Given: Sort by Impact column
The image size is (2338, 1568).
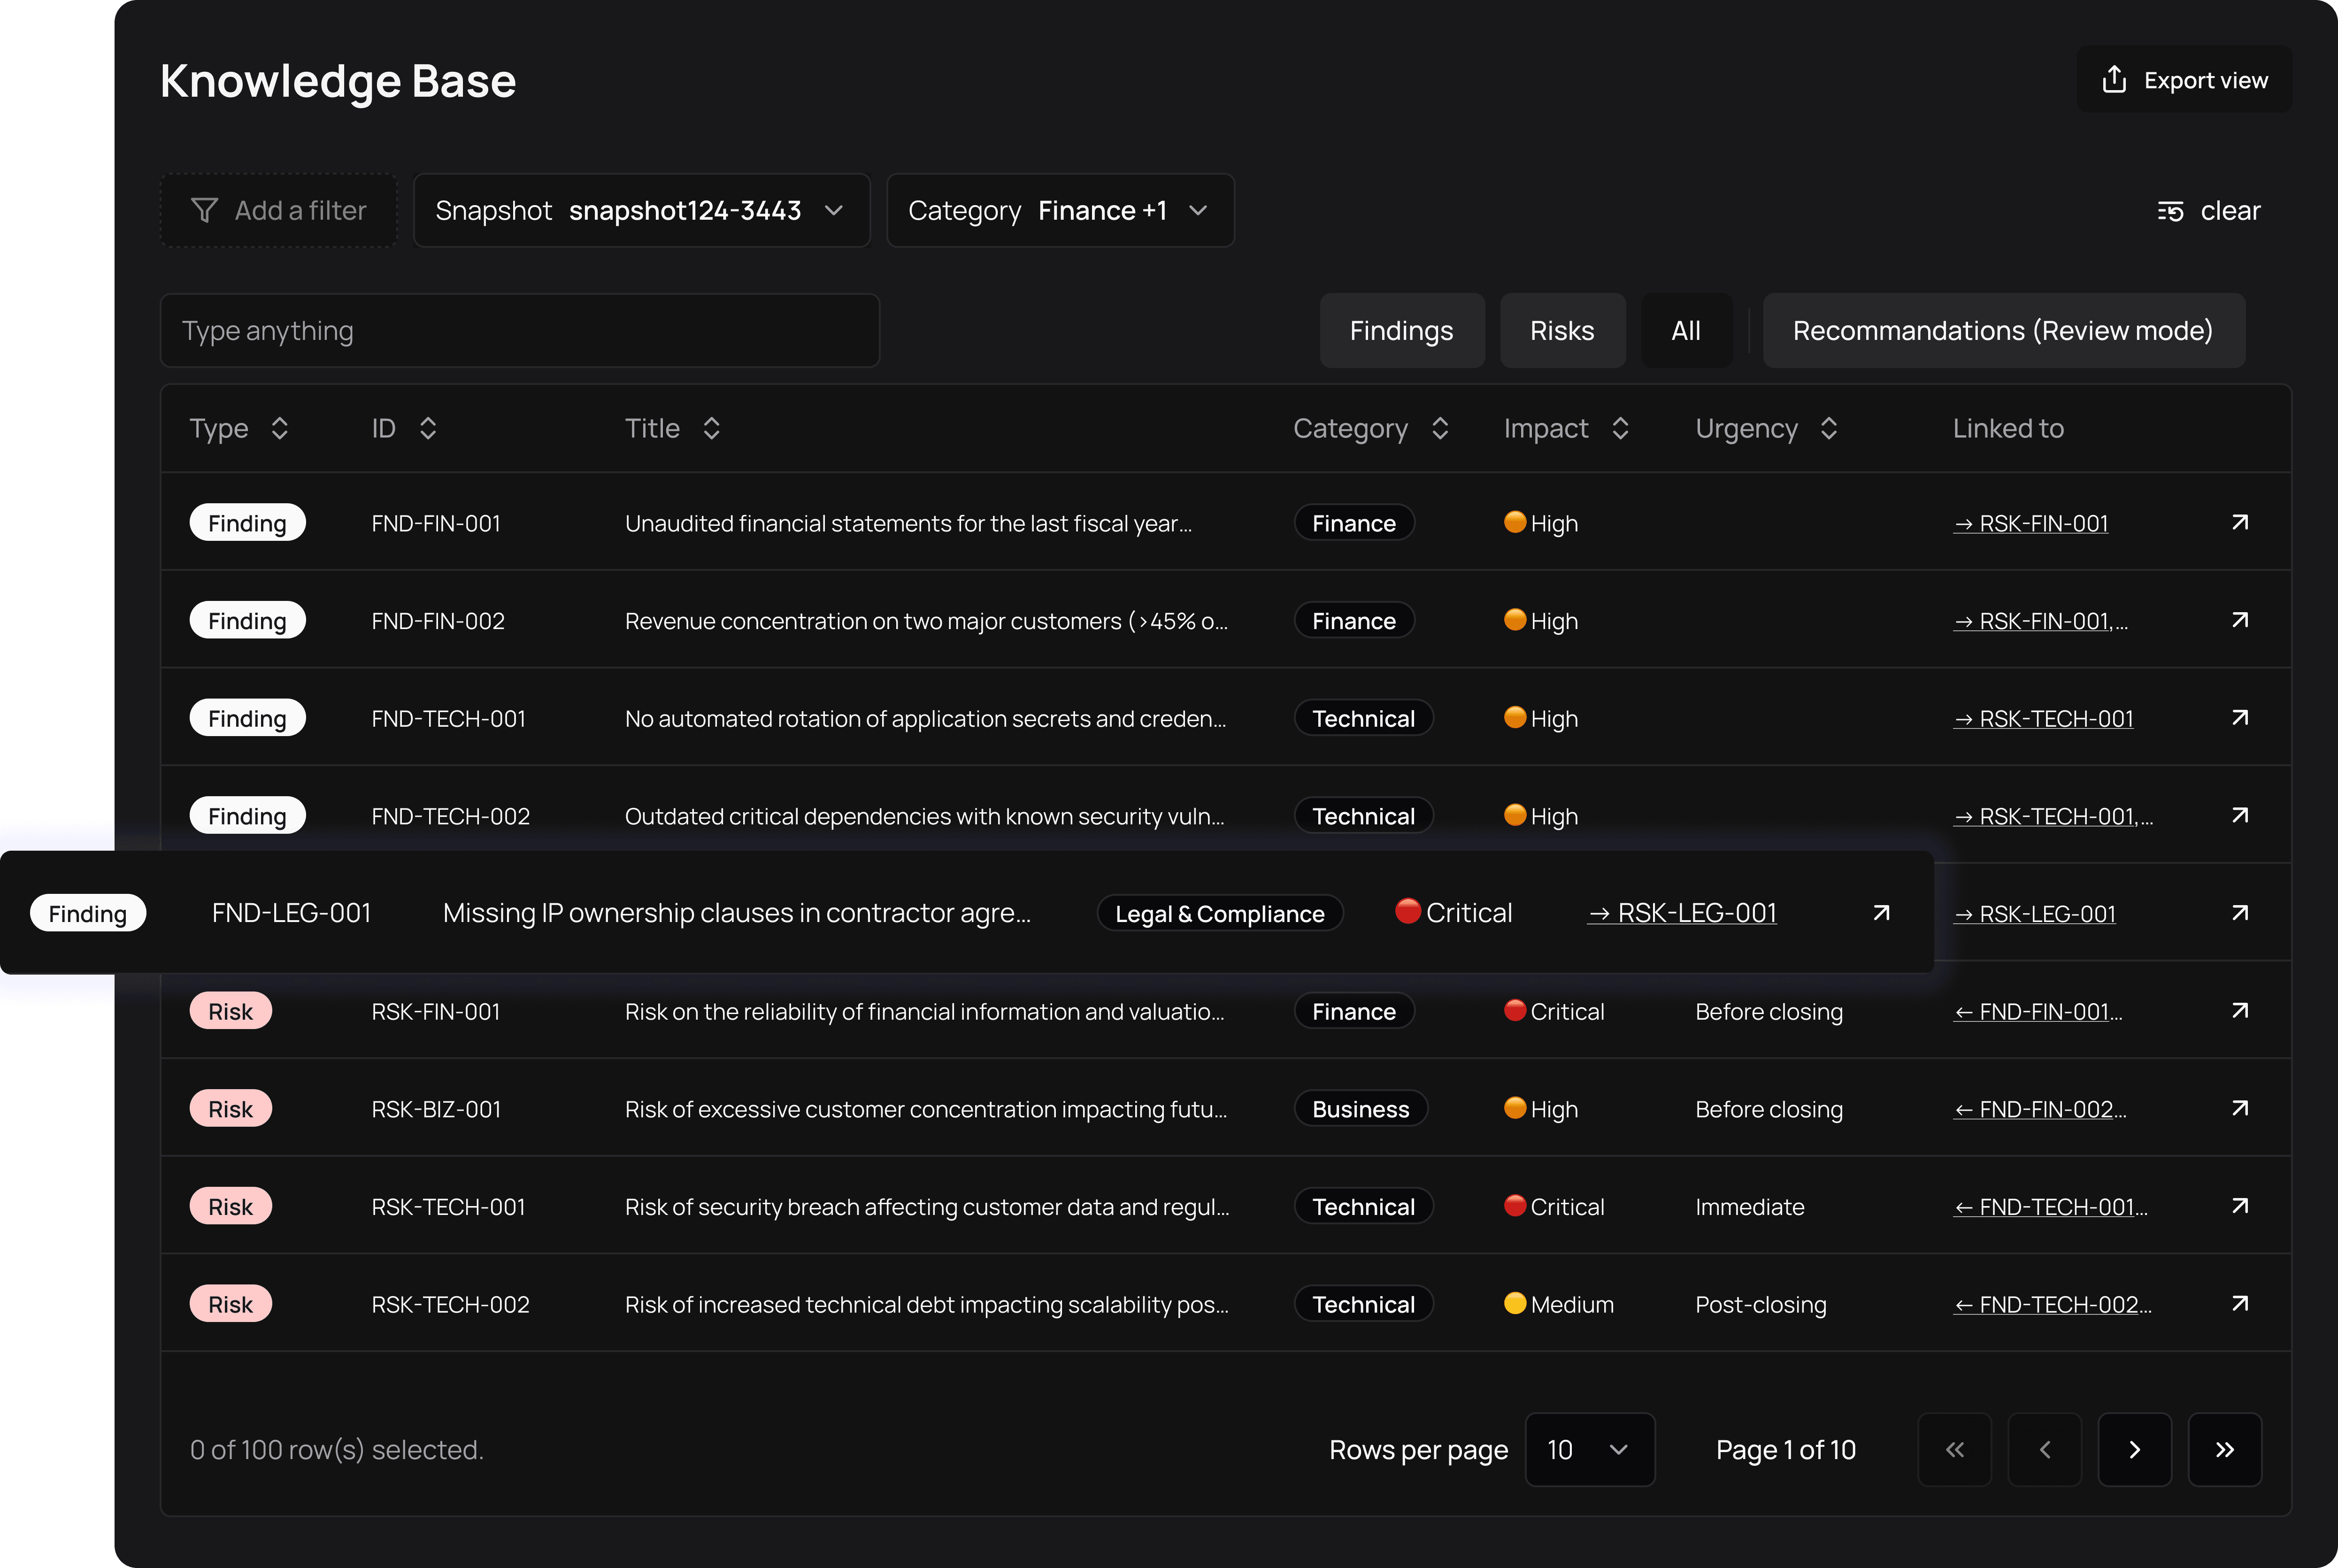Looking at the screenshot, I should click(1620, 429).
